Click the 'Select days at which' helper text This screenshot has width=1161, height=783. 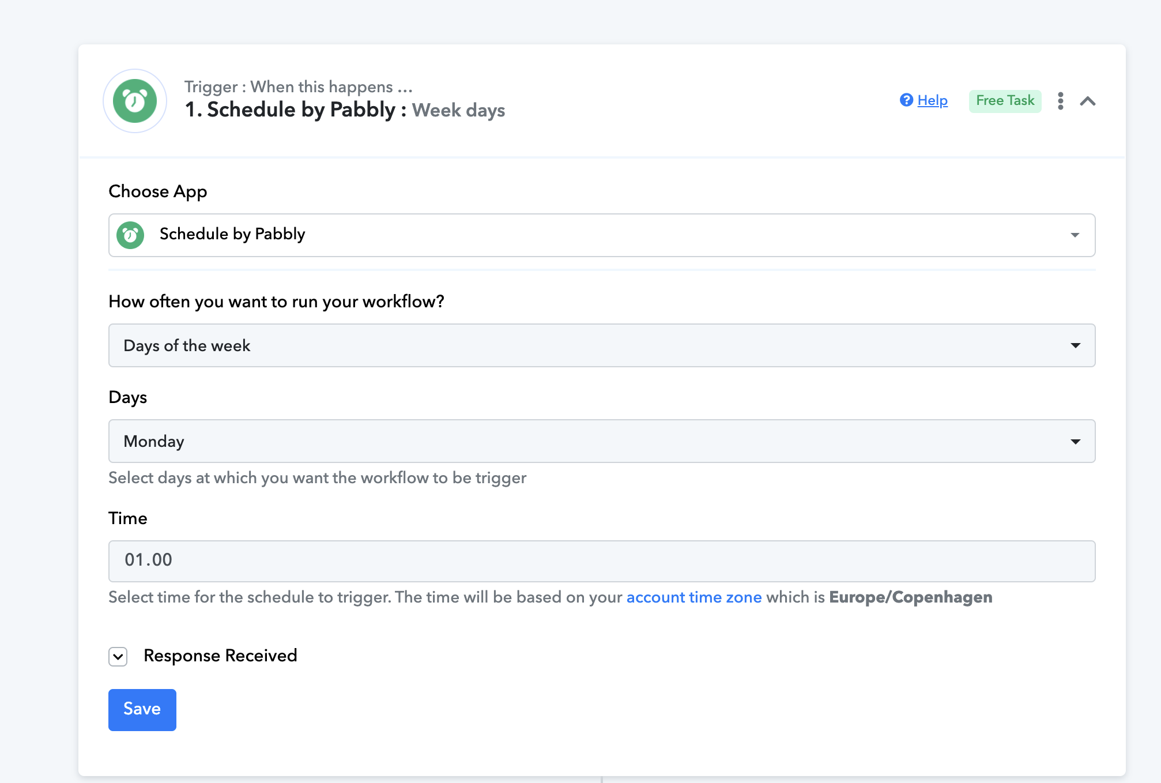pyautogui.click(x=318, y=478)
